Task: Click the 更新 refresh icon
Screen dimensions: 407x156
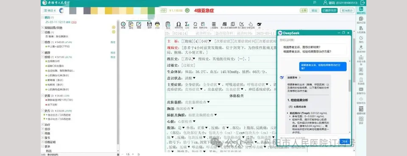Action: 195,24
